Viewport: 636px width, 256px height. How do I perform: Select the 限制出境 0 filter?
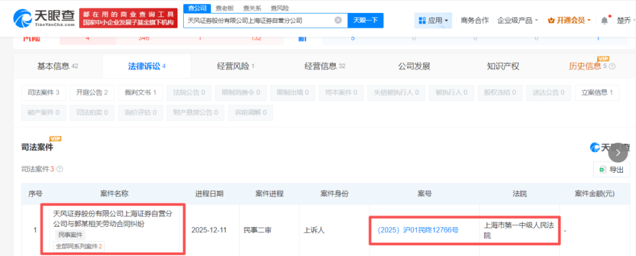point(293,93)
